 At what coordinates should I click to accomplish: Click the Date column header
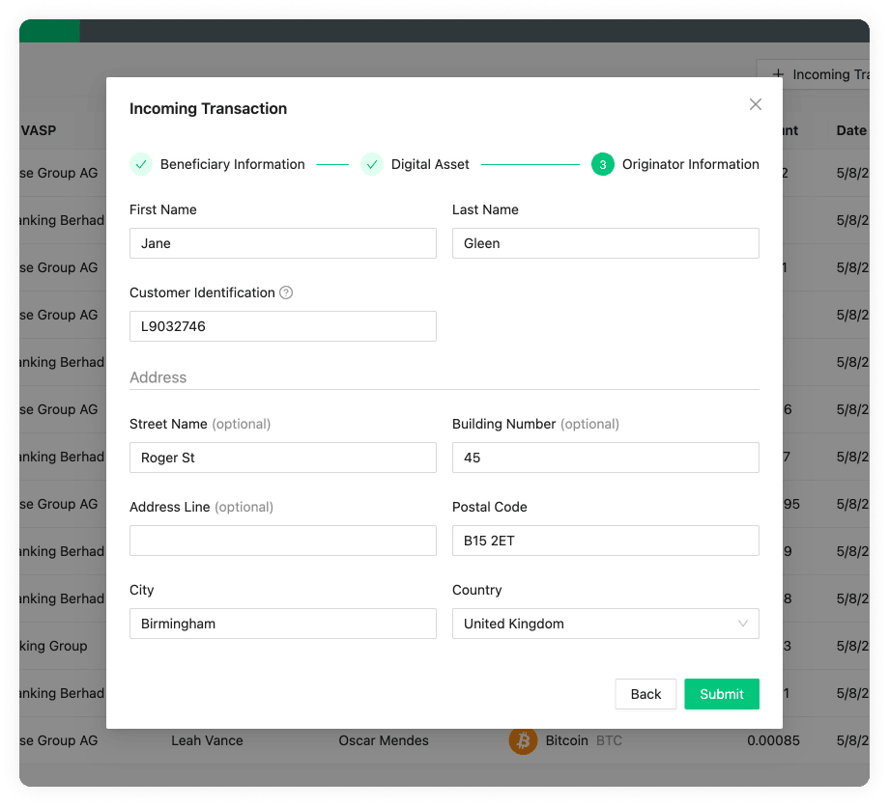(x=851, y=130)
